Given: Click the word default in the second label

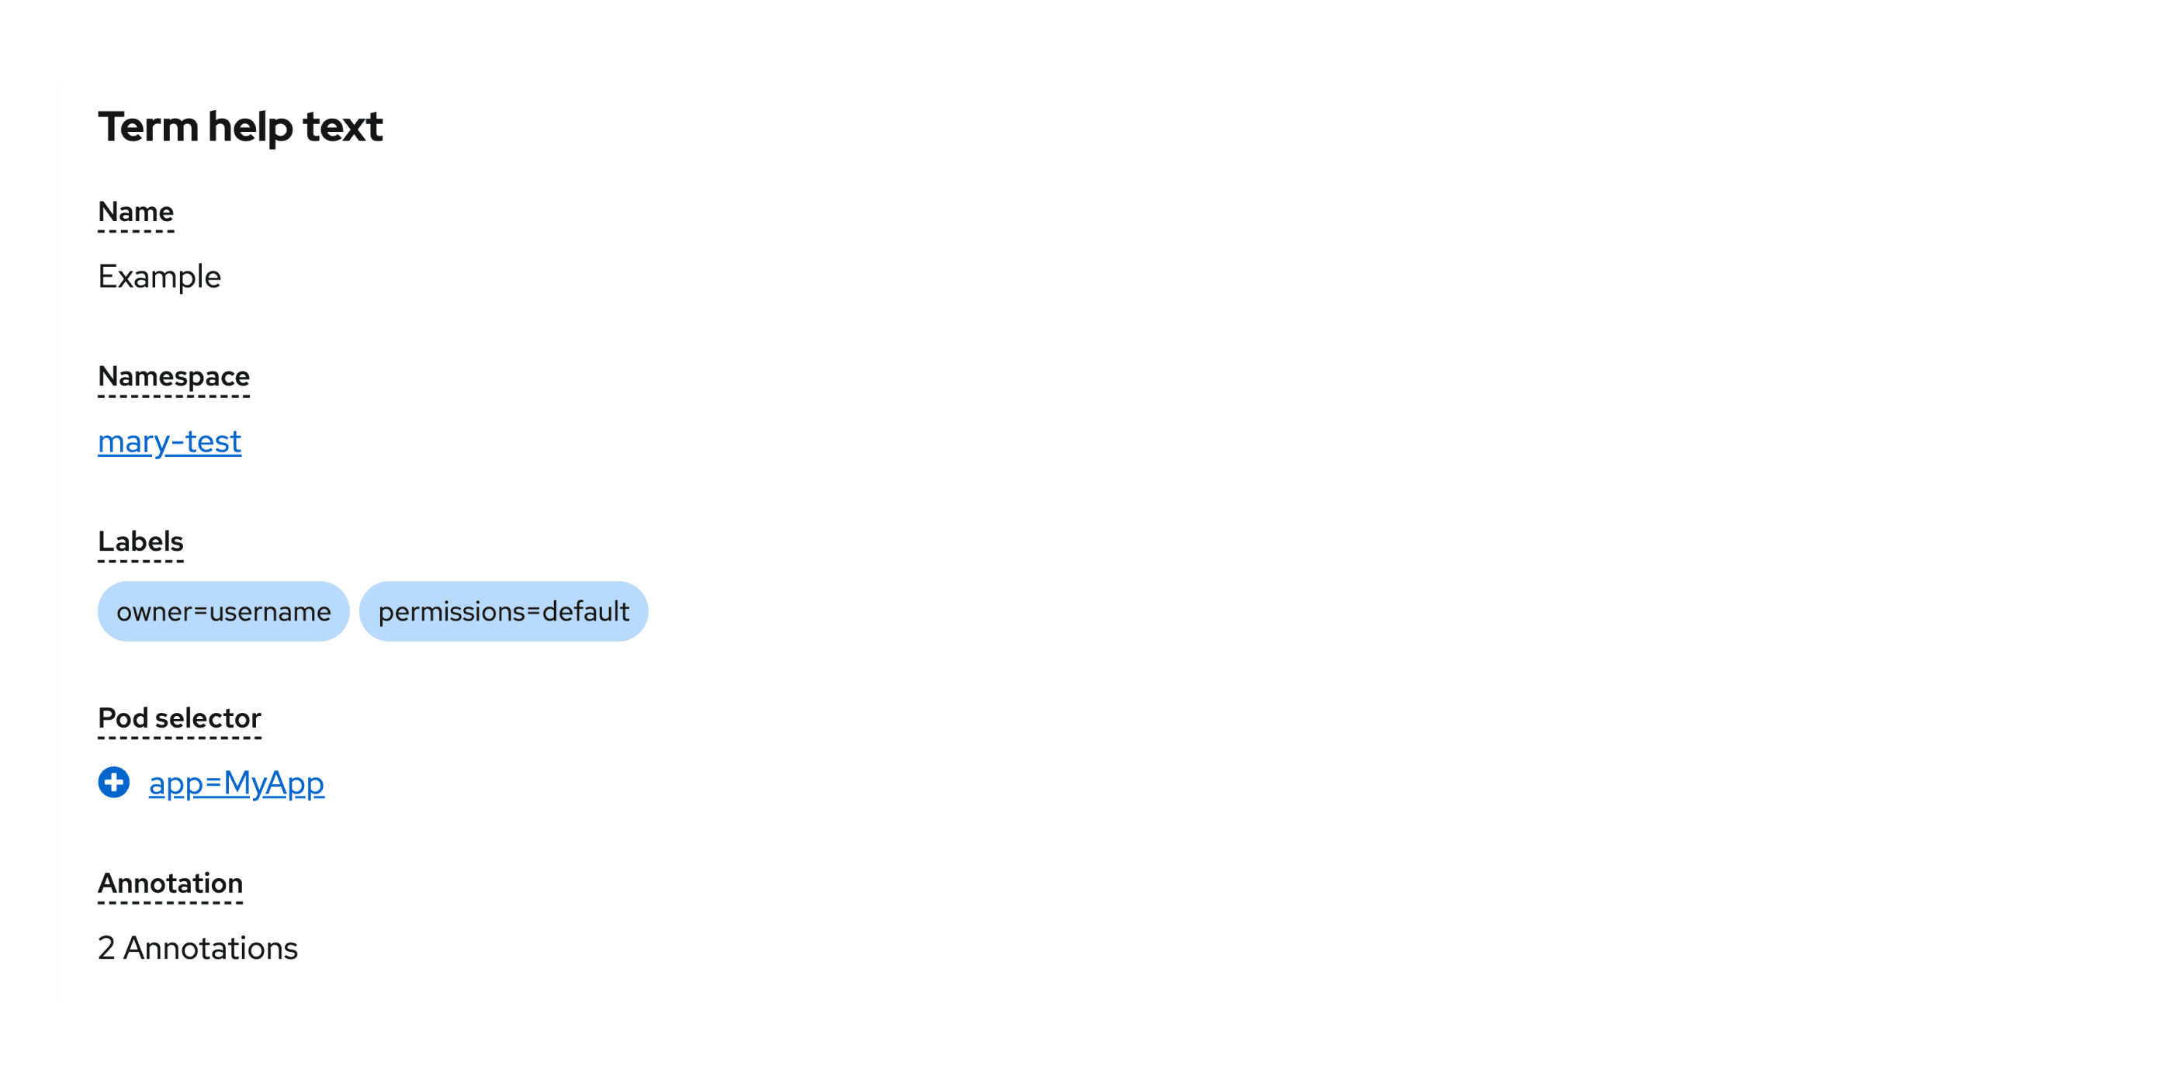Looking at the screenshot, I should point(585,611).
